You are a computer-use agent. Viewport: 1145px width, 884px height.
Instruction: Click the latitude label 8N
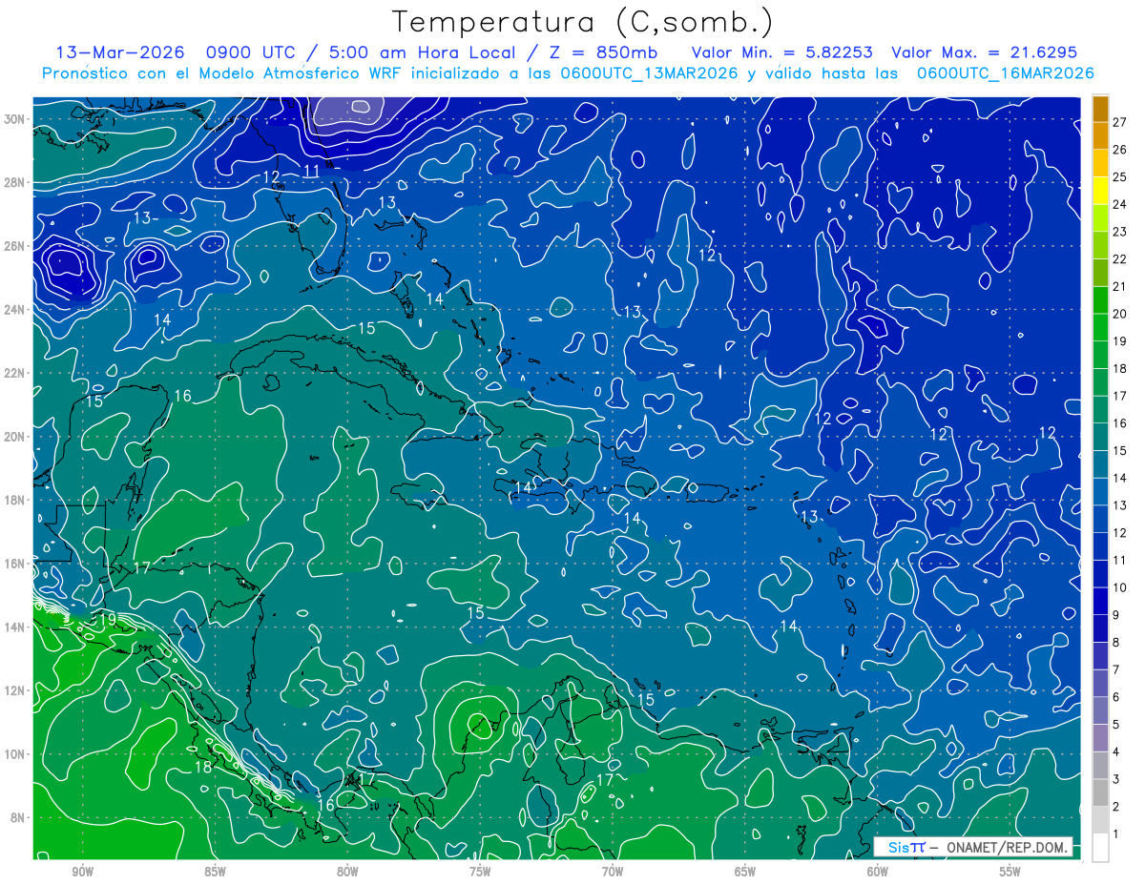point(18,818)
